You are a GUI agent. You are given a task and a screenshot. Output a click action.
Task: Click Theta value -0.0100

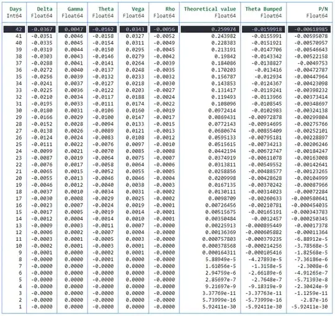pyautogui.click(x=103, y=117)
